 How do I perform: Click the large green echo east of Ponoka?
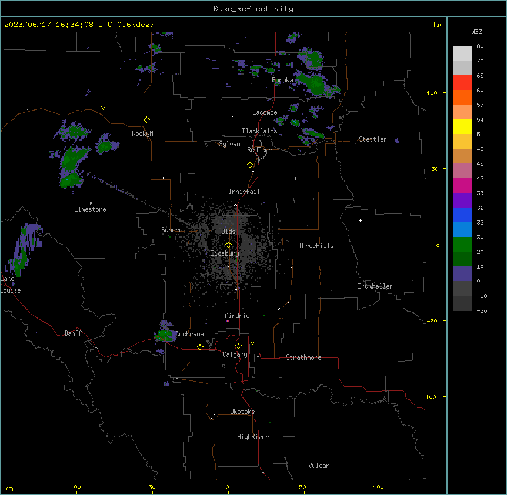coord(316,84)
